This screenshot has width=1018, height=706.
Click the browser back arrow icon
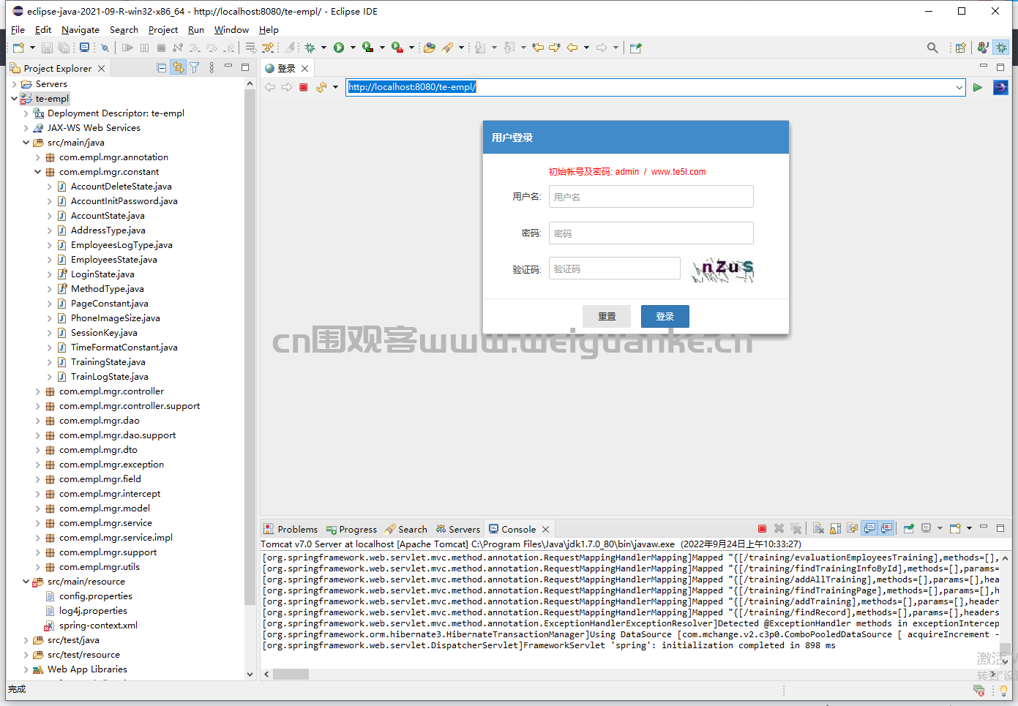(270, 87)
